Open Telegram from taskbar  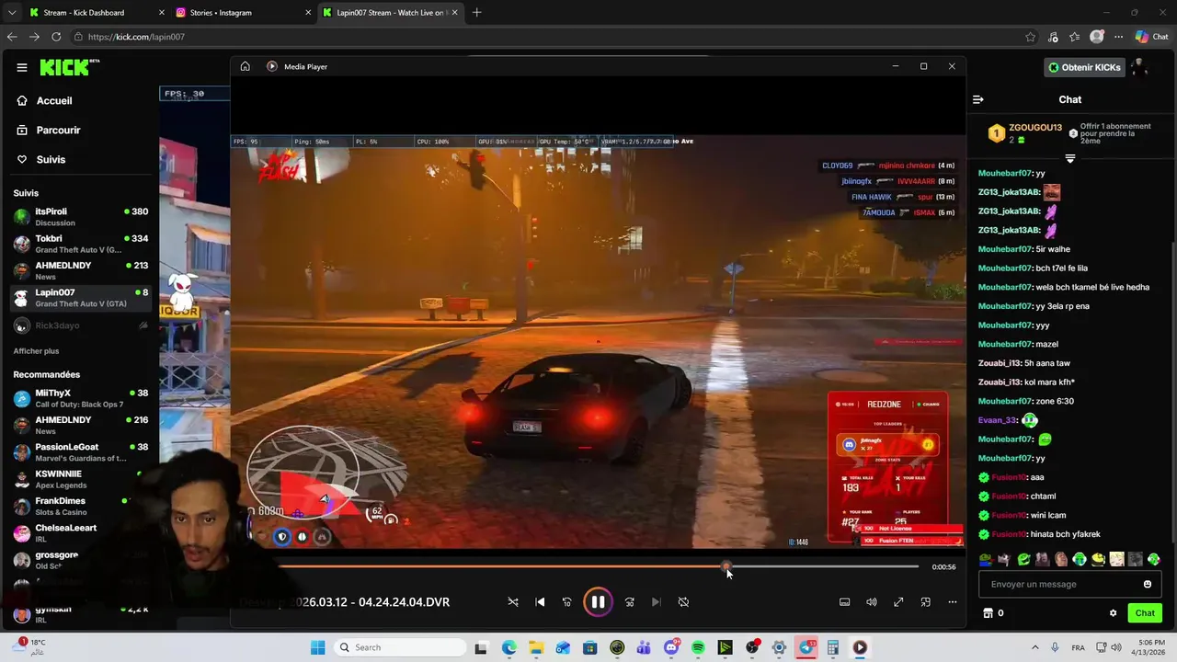(806, 648)
